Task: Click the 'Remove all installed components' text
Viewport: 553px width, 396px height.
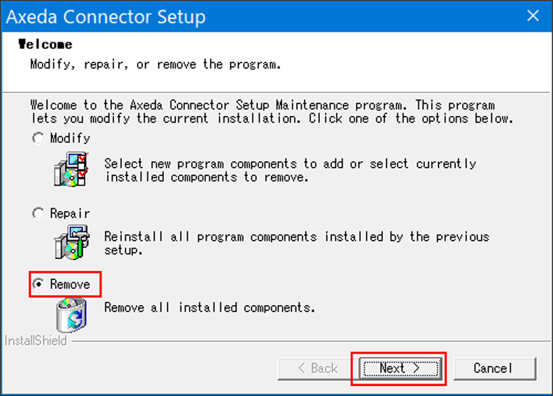Action: coord(209,307)
